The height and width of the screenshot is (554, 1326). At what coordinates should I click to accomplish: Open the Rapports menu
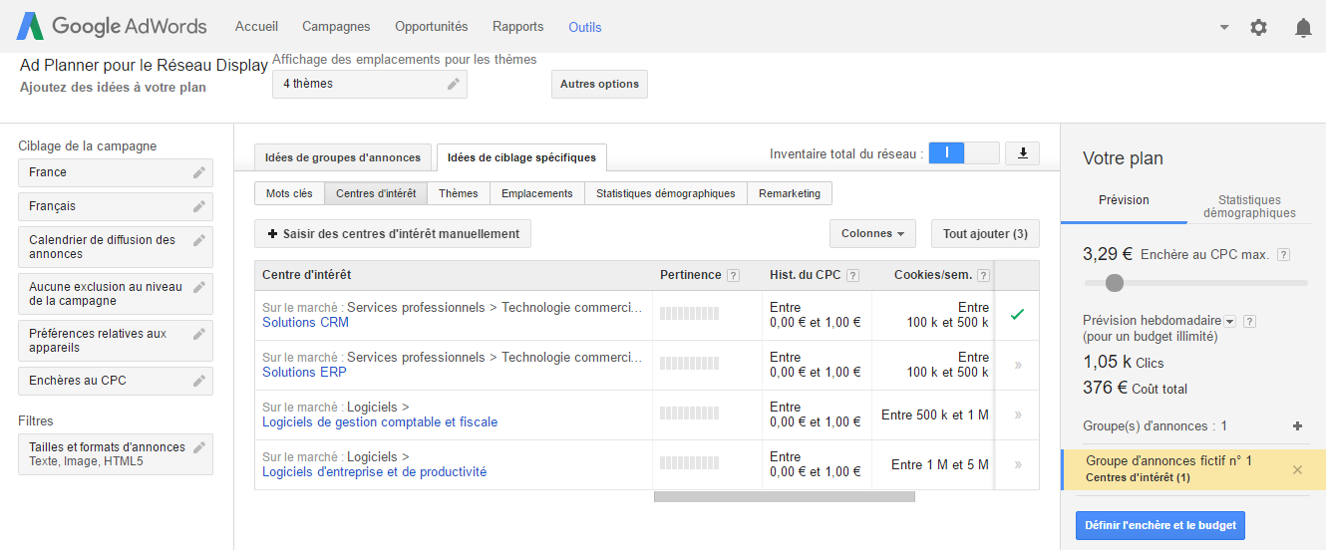click(x=517, y=27)
